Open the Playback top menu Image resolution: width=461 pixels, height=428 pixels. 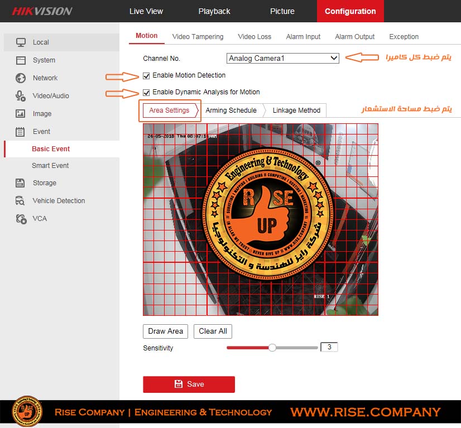(214, 11)
